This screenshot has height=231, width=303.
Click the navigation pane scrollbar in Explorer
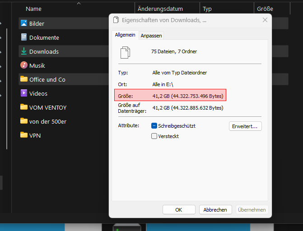tap(7, 89)
